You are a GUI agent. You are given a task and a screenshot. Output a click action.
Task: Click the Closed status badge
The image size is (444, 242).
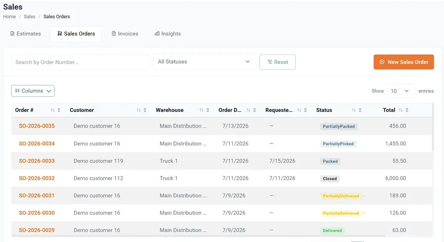(330, 178)
